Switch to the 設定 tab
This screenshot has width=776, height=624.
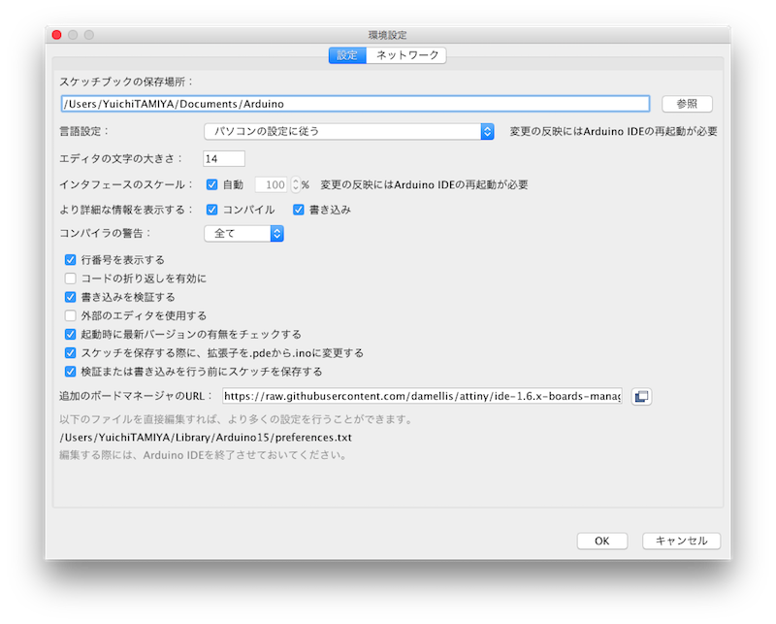tap(347, 55)
